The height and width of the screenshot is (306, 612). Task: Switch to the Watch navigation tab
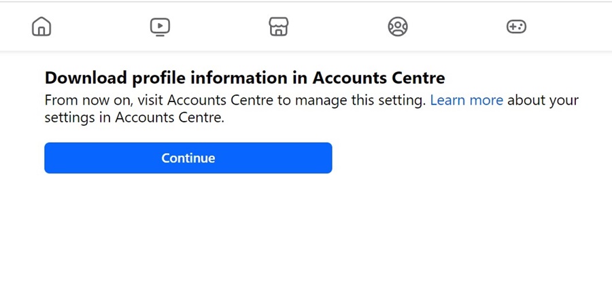click(x=160, y=27)
